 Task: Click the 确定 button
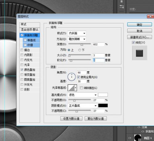(140, 25)
